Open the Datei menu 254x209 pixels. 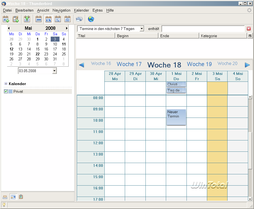click(7, 10)
